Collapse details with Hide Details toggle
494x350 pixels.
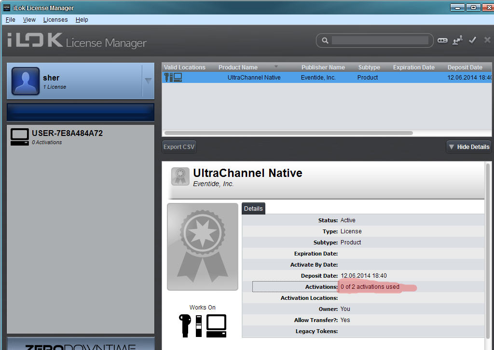coord(468,147)
